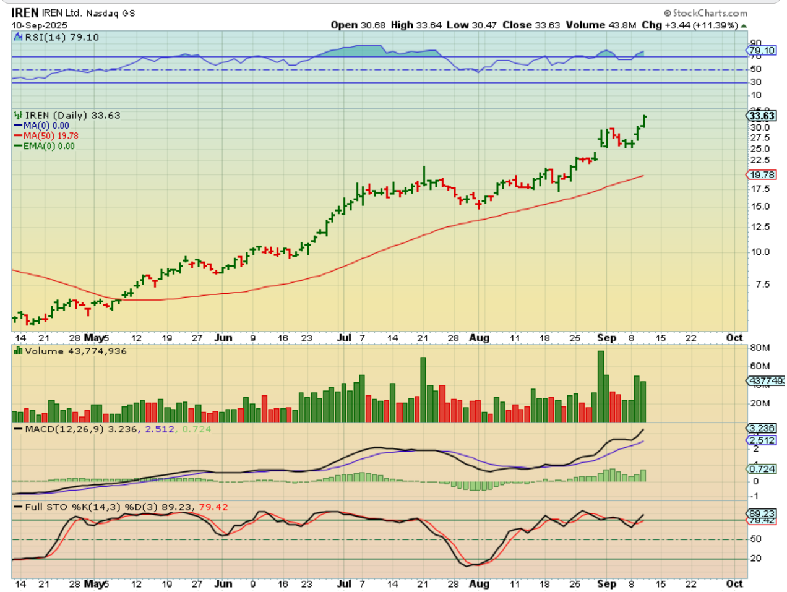Click the RSI(14) 79.10 indicator label
This screenshot has width=787, height=592.
(61, 37)
